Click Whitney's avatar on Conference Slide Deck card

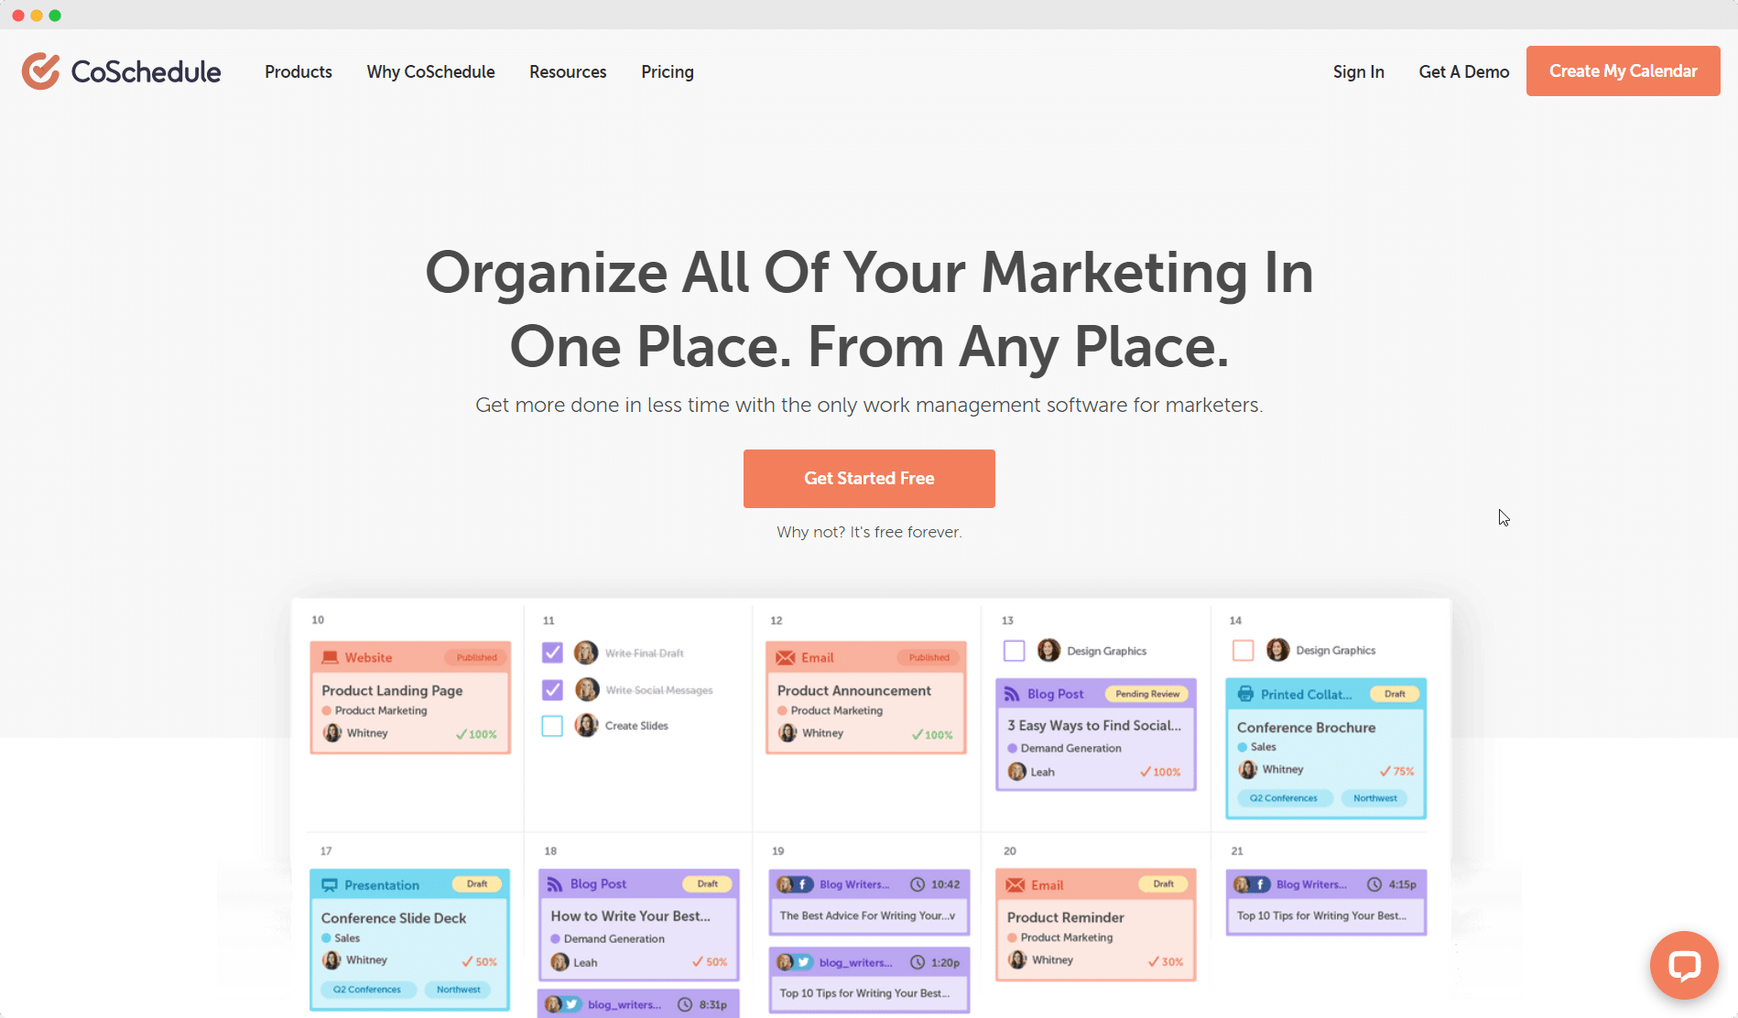pyautogui.click(x=331, y=960)
